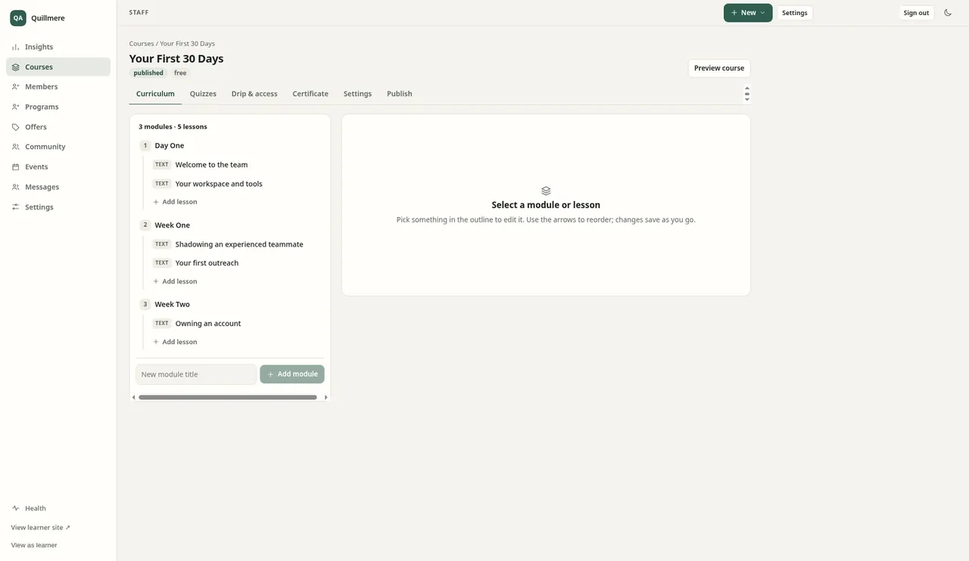Image resolution: width=969 pixels, height=561 pixels.
Task: Click the QA workspace avatar badge
Action: [18, 18]
